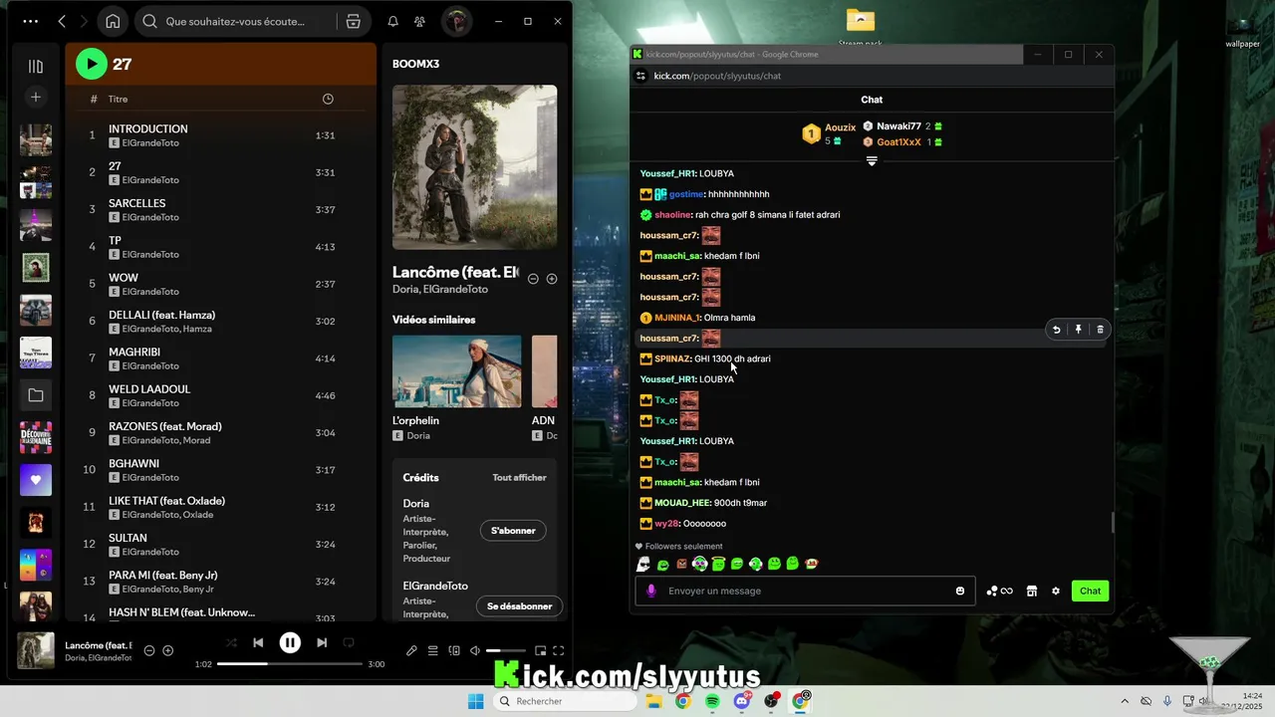Open the L'orphelin similar video thumbnail
The height and width of the screenshot is (717, 1275).
(456, 370)
